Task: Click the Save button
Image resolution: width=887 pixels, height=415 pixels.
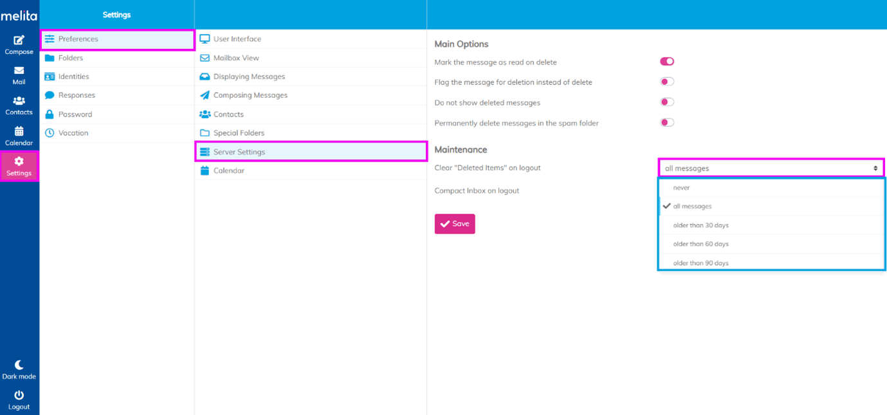Action: (455, 224)
